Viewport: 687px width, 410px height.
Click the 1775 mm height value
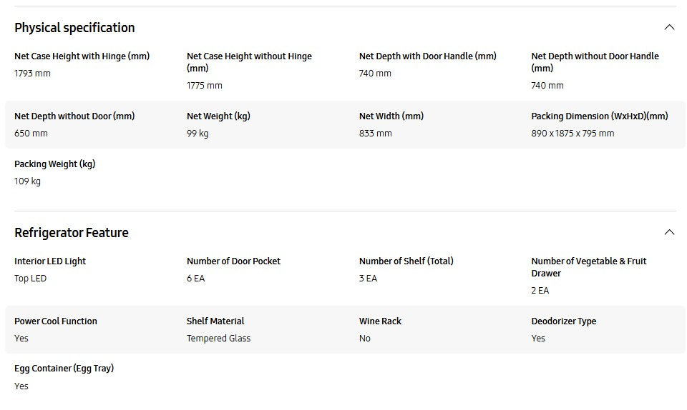coord(205,86)
